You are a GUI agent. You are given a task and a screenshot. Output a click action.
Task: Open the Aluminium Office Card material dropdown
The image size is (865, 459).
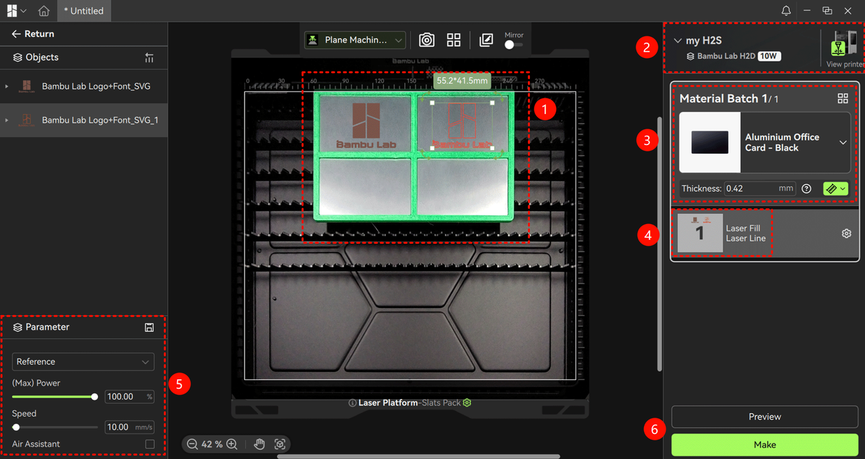point(843,142)
